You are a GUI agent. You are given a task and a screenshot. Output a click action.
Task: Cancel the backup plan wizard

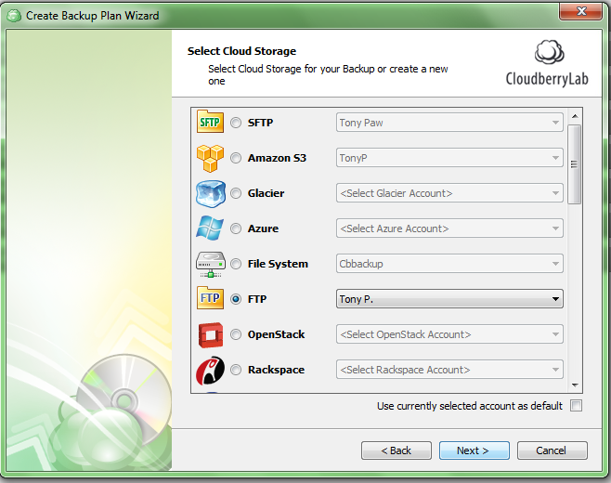(552, 450)
